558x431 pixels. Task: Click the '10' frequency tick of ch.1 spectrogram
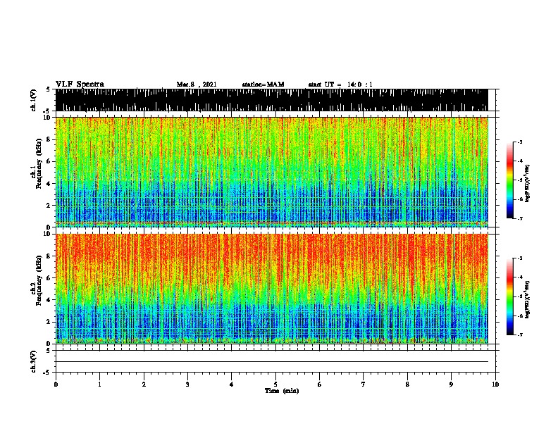(x=48, y=118)
